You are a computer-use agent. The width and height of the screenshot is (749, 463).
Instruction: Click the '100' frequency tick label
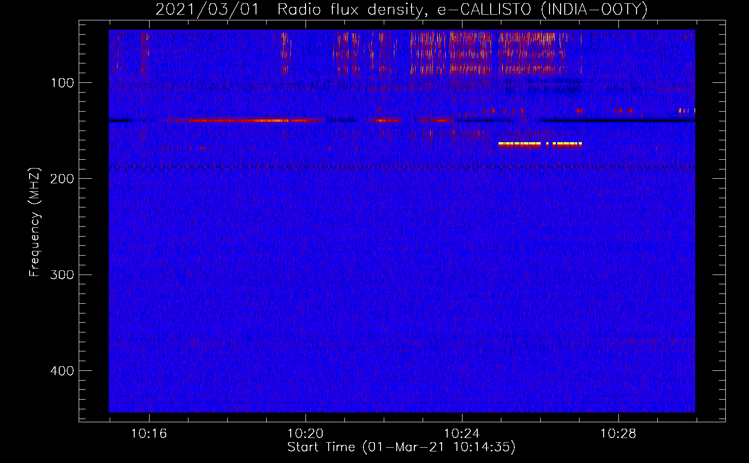[62, 83]
